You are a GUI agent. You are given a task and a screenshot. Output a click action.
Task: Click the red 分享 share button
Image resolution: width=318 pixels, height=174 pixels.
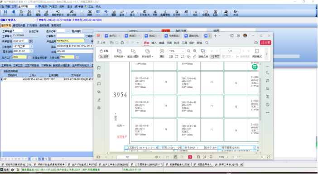[265, 43]
